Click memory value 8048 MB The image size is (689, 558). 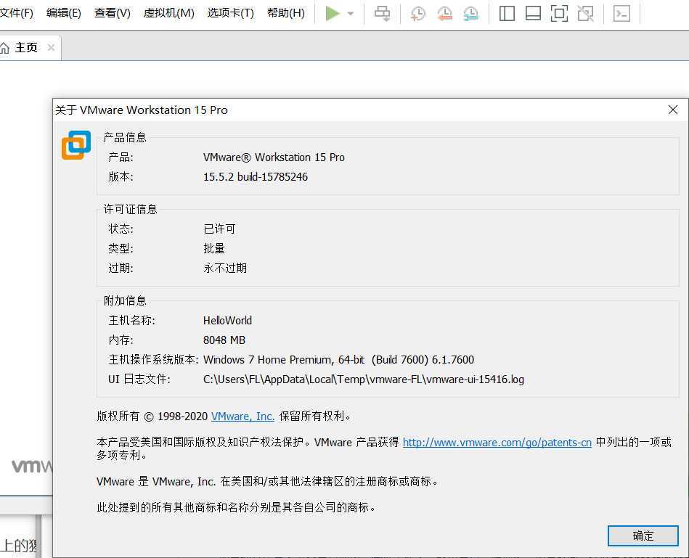(224, 340)
